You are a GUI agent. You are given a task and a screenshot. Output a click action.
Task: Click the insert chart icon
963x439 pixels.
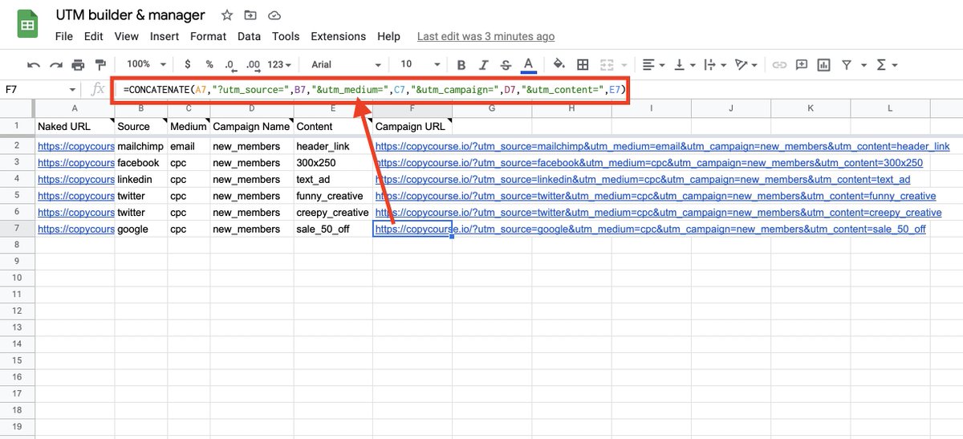824,64
